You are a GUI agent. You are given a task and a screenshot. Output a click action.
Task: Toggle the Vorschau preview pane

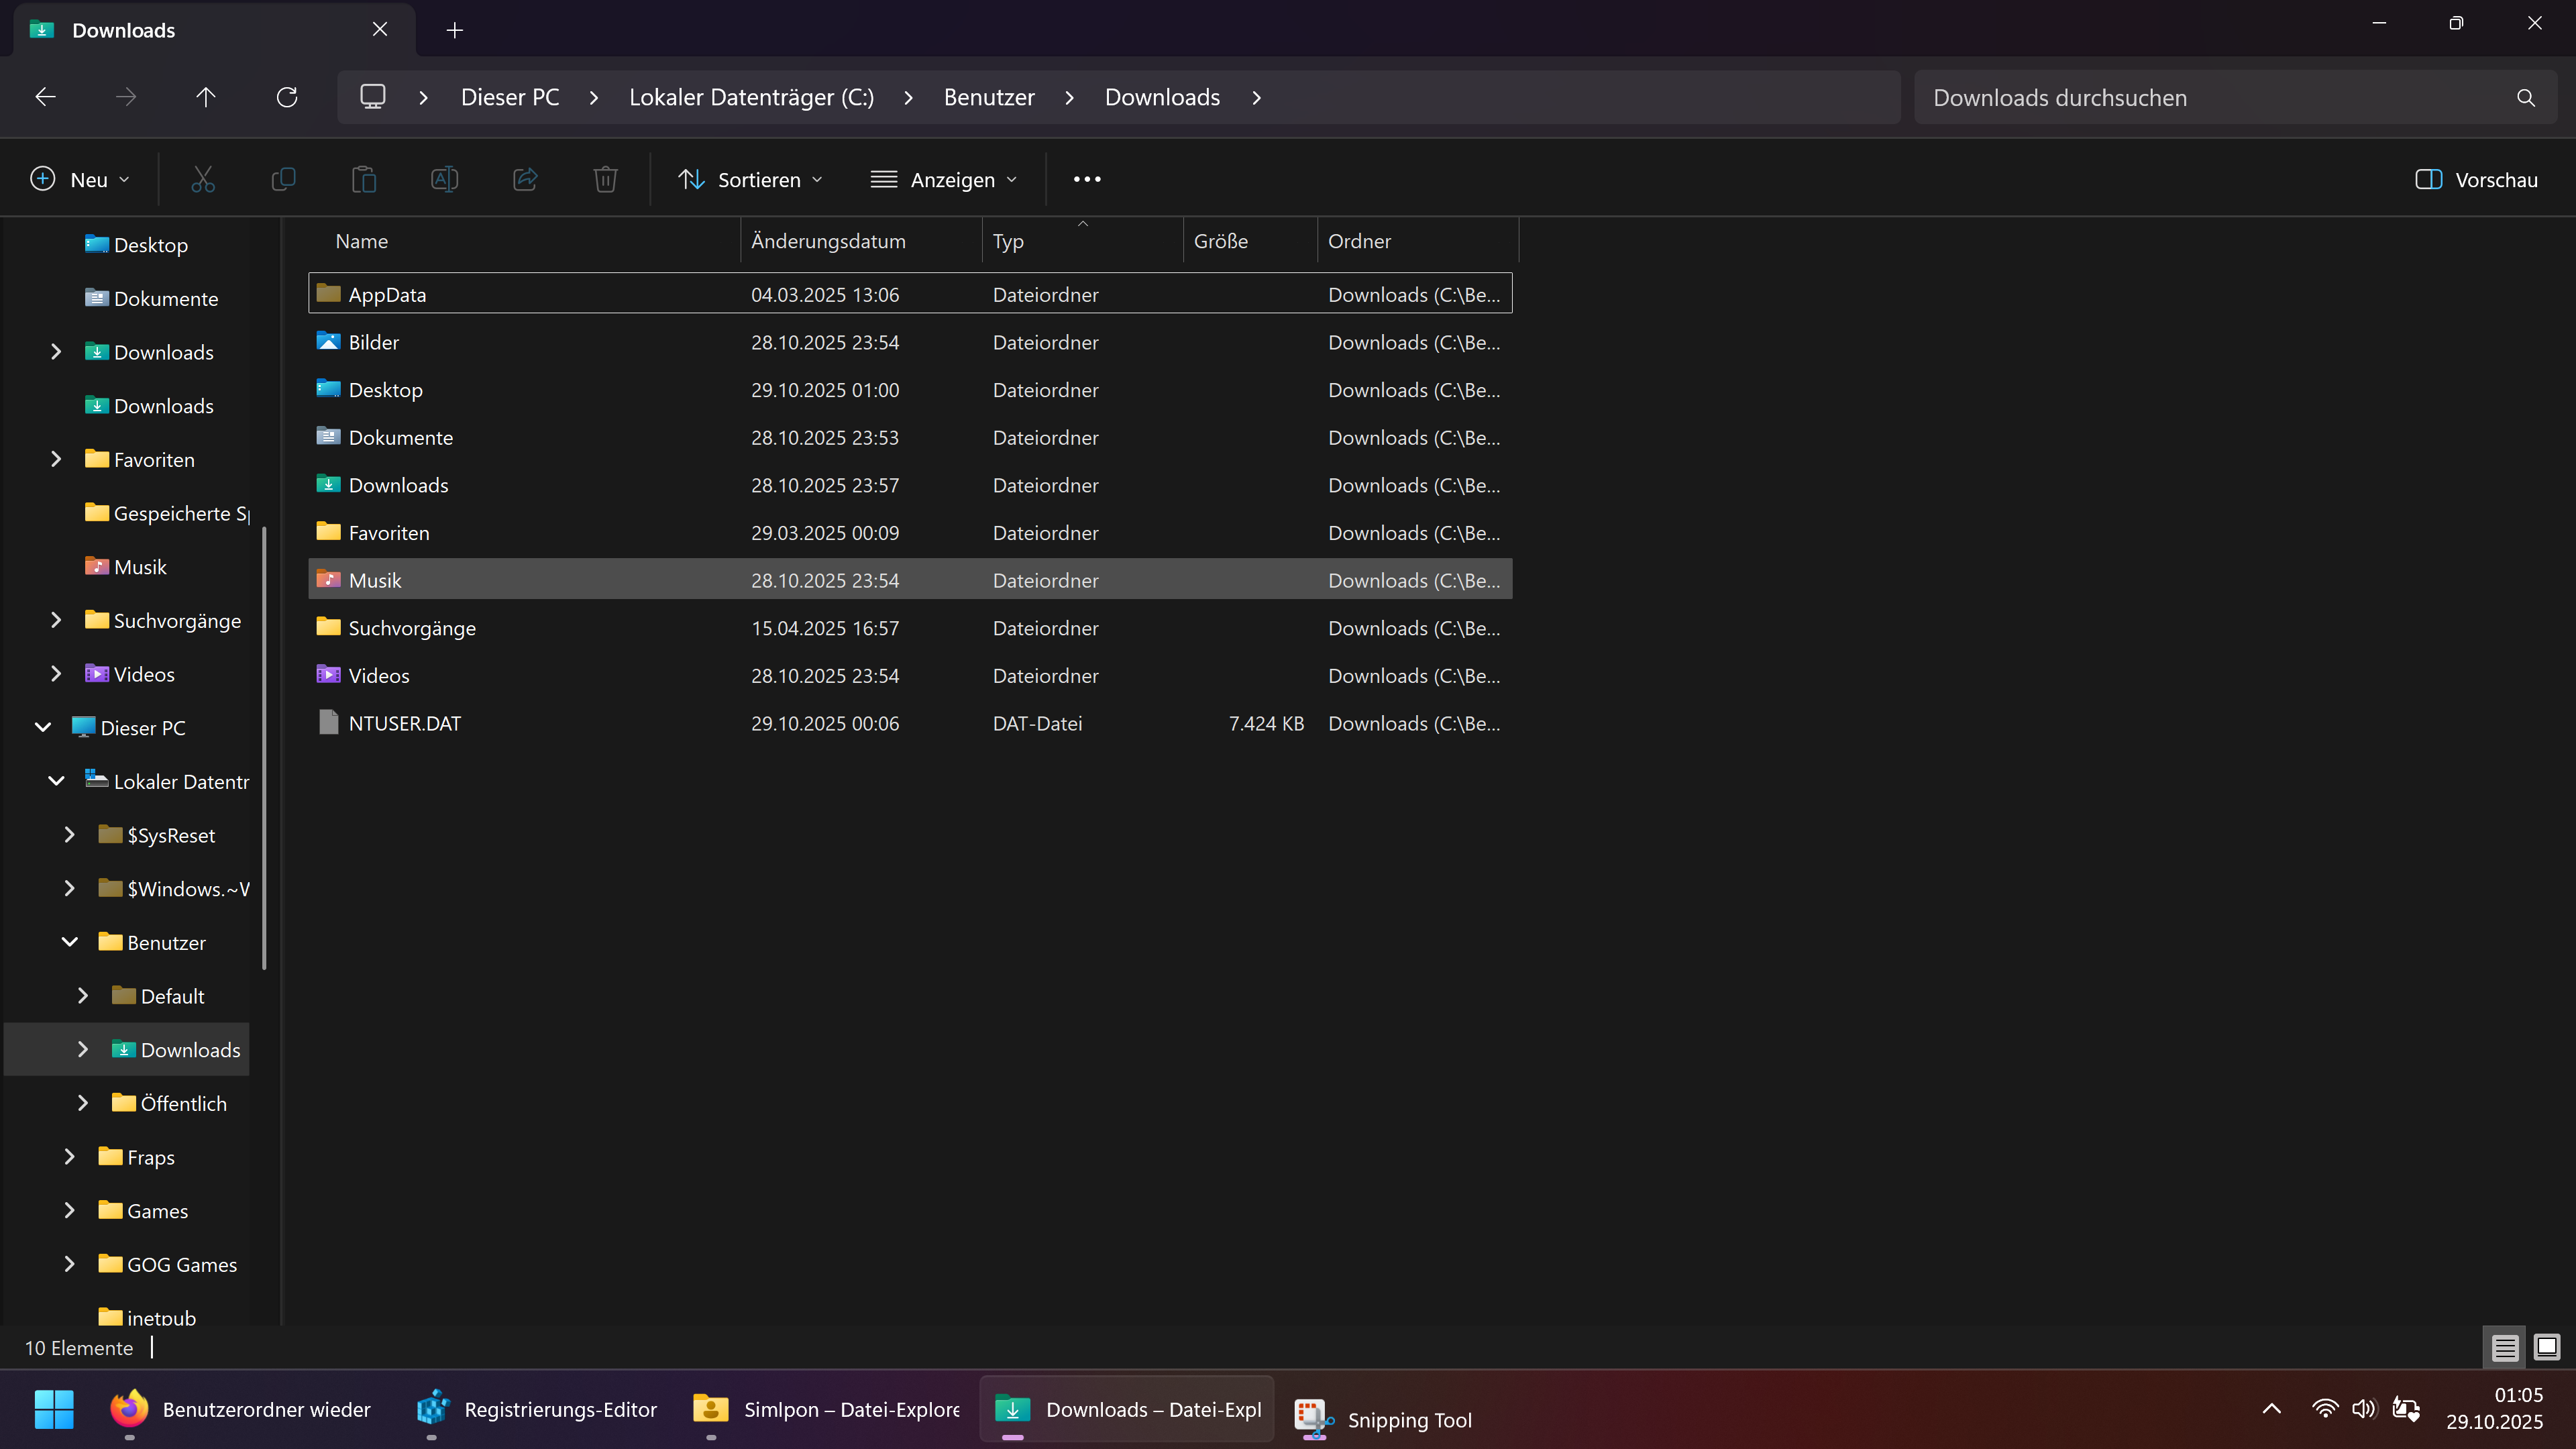2476,180
